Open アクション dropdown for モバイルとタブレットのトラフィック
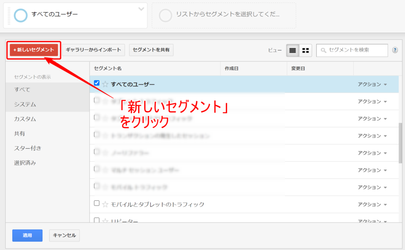This screenshot has height=250, width=405. click(x=372, y=205)
